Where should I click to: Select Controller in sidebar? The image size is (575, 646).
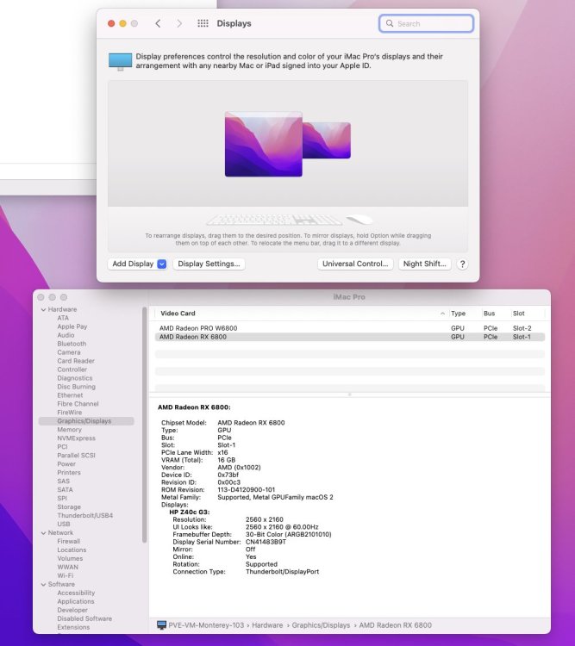point(72,370)
